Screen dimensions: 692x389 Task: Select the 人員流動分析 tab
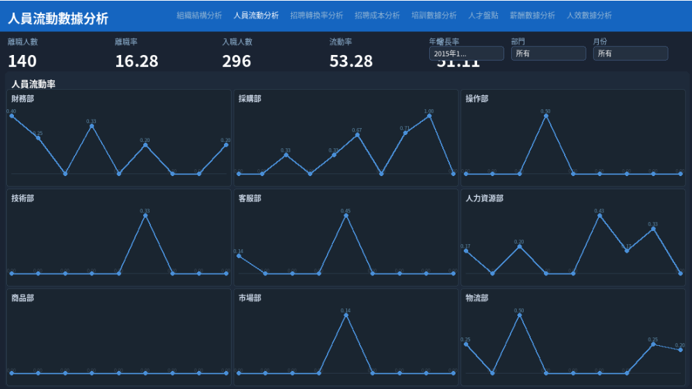tap(256, 15)
